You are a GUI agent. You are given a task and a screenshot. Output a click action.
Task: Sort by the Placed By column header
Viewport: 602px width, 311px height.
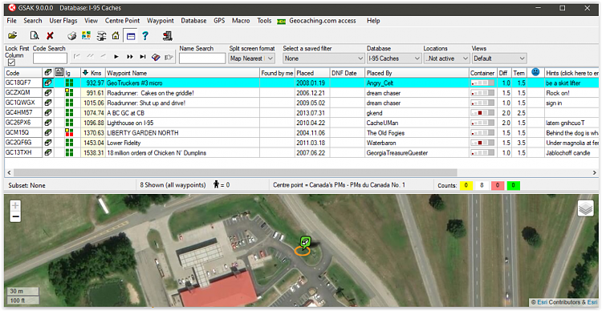click(417, 73)
